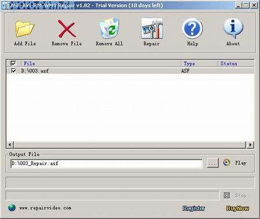The height and width of the screenshot is (219, 260).
Task: Open Help via the question mark icon
Action: coord(192,28)
